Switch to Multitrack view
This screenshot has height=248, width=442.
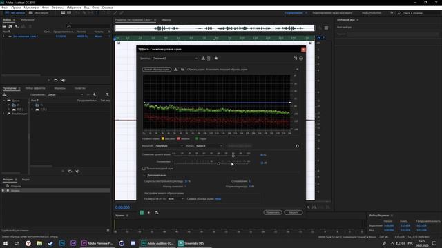click(39, 13)
